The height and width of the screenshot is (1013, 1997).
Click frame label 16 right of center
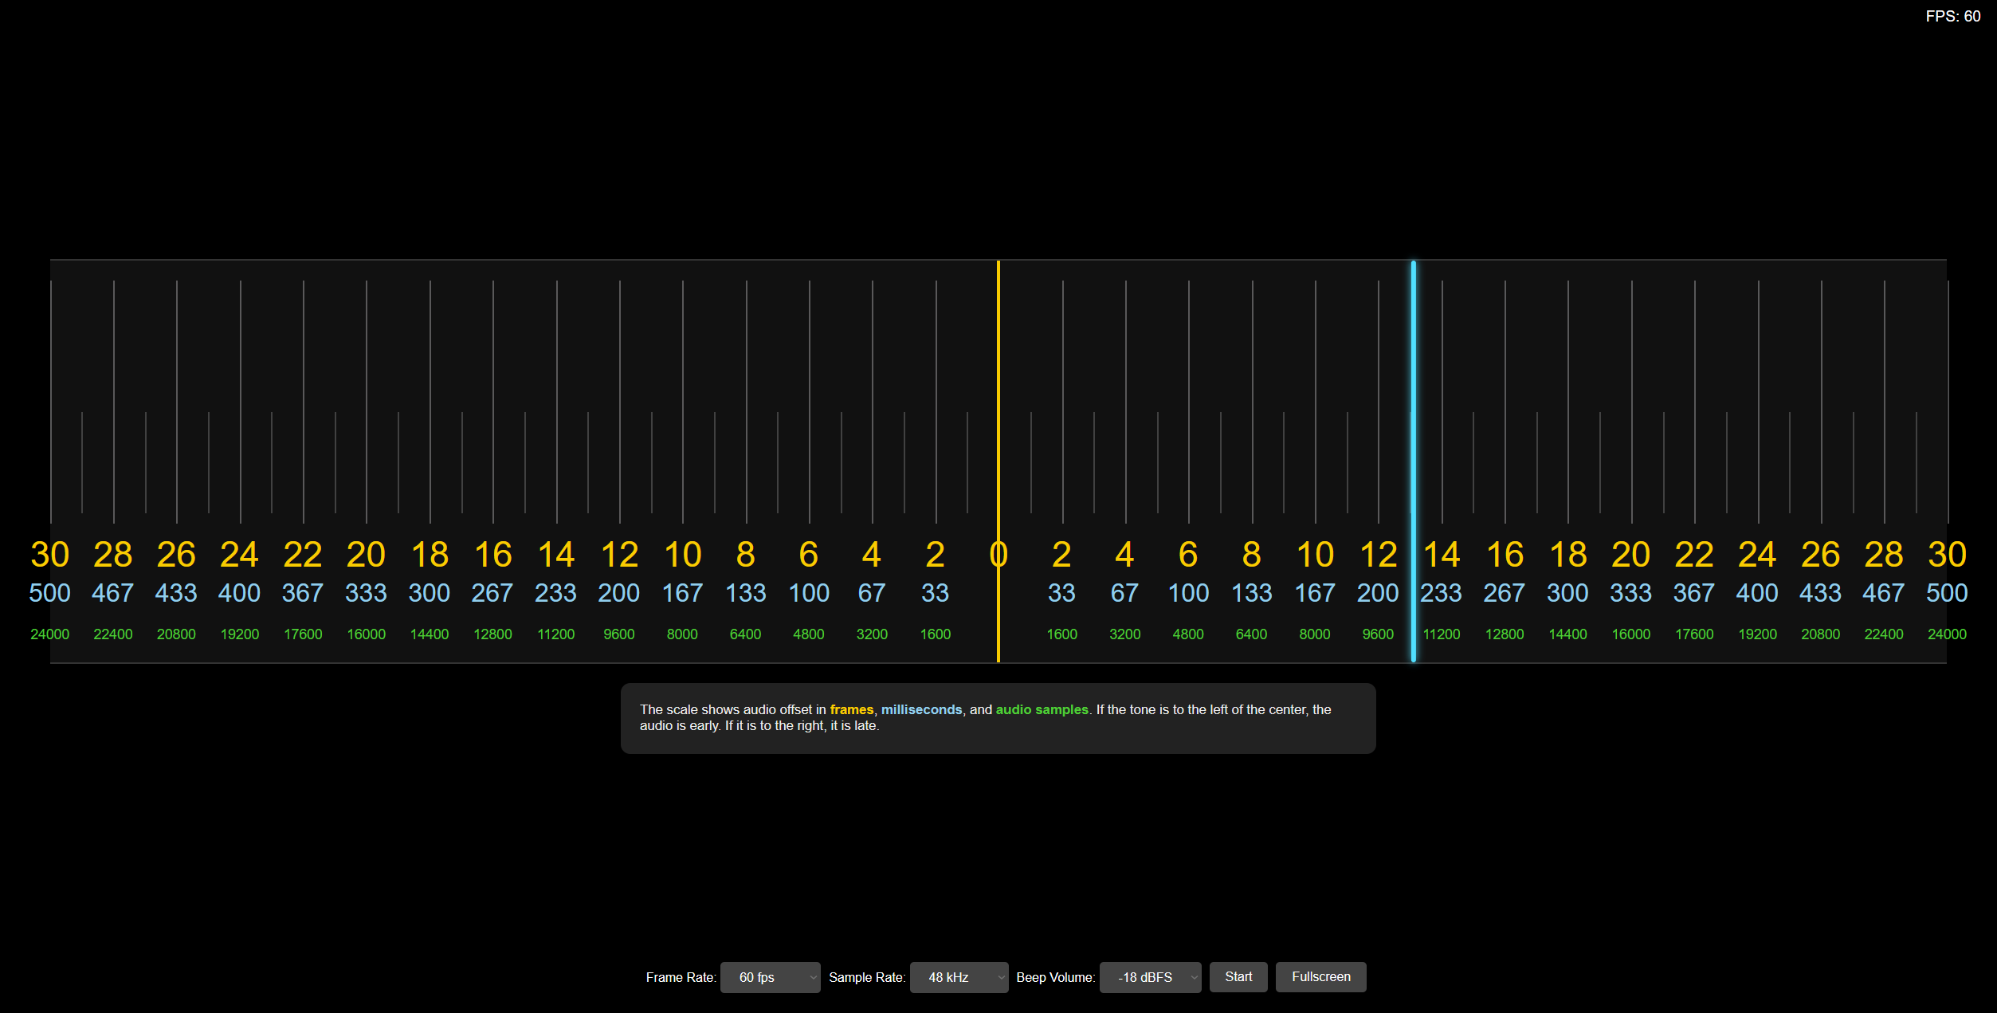click(1505, 555)
